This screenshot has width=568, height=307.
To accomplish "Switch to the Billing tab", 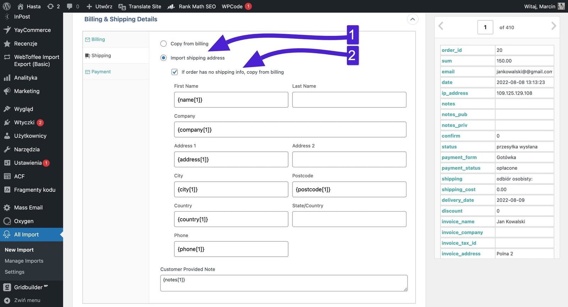I will [98, 39].
